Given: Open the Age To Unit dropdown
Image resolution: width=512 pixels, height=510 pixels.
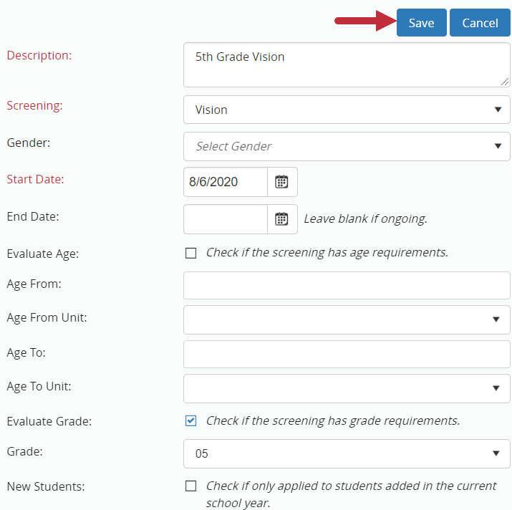Looking at the screenshot, I should pos(347,388).
